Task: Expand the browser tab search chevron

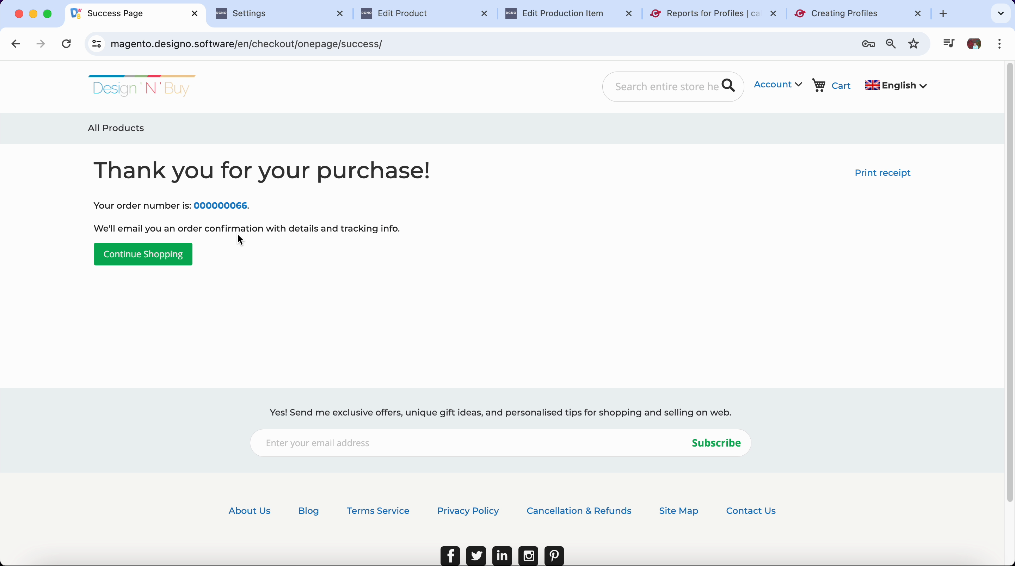Action: pos(1001,13)
